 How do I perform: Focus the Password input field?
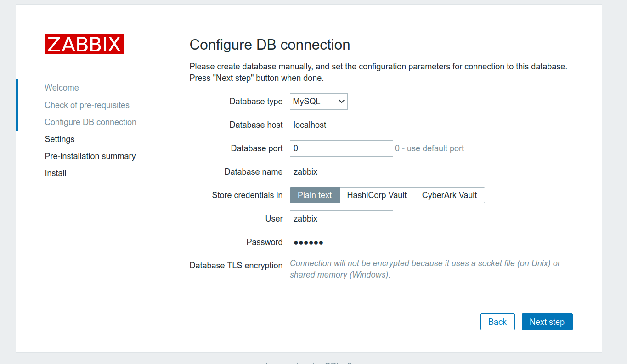(x=341, y=242)
